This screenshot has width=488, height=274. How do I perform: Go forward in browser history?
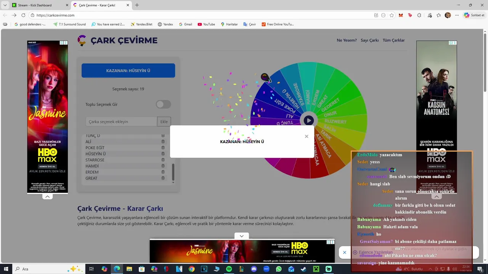14,15
